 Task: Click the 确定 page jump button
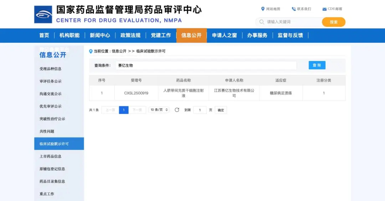click(221, 110)
